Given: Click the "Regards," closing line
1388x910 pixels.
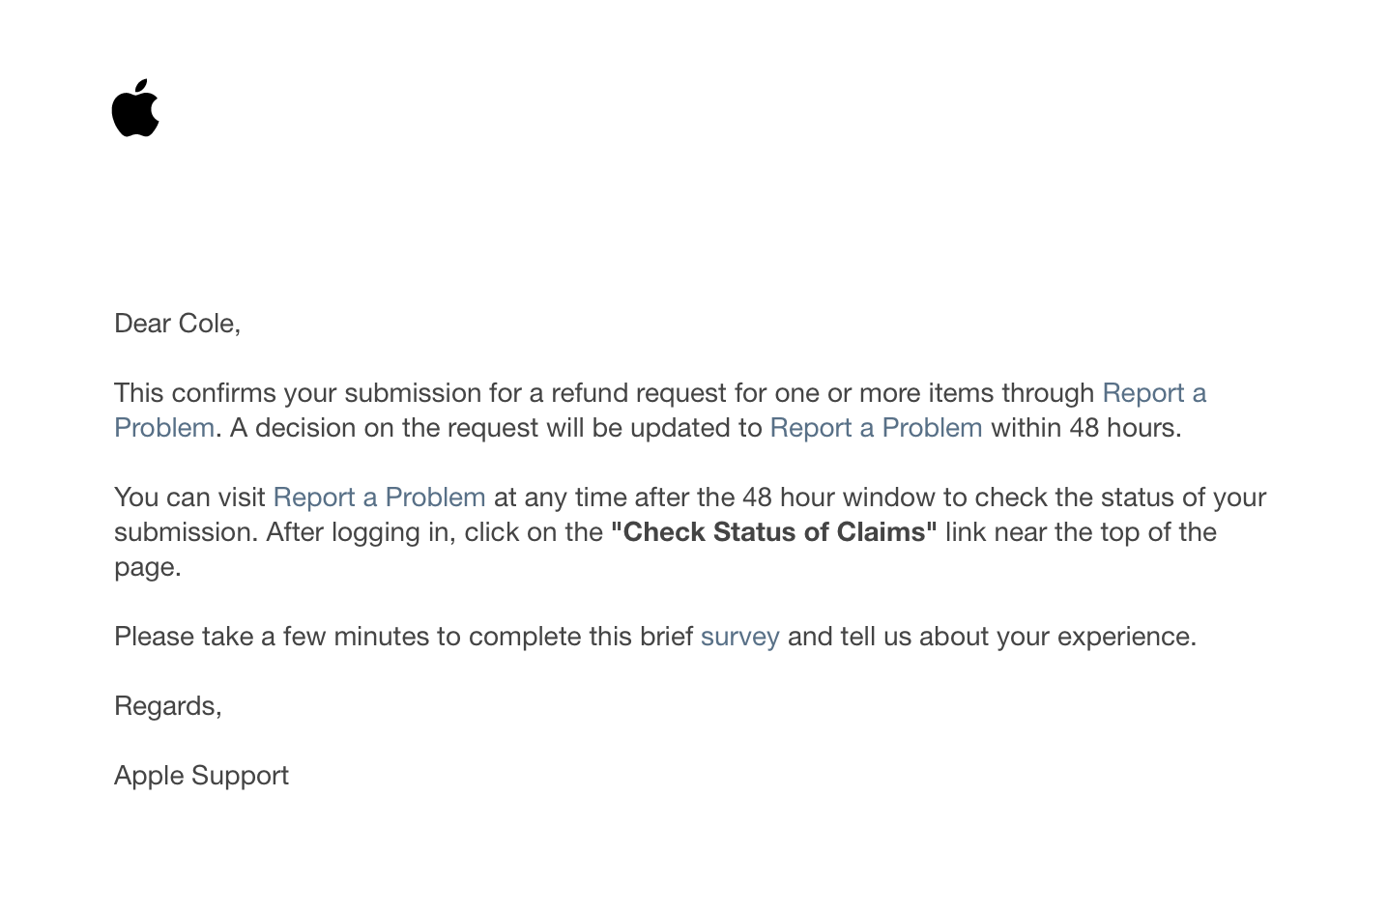Looking at the screenshot, I should pos(167,706).
